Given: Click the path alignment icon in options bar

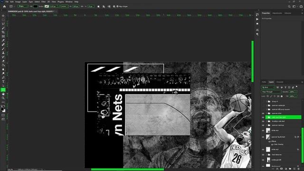Looking at the screenshot, I should tap(104, 6).
